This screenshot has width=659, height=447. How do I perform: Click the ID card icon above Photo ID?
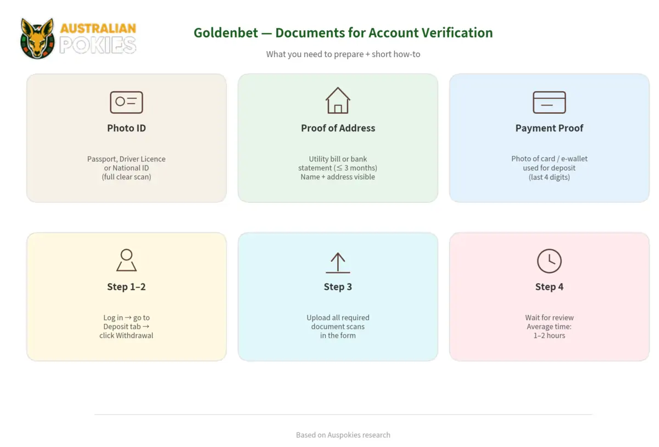tap(126, 102)
